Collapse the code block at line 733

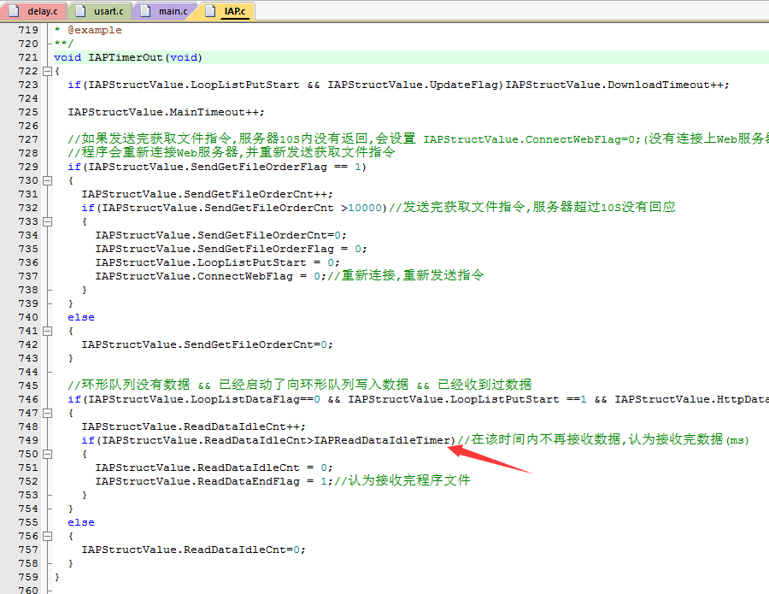48,221
